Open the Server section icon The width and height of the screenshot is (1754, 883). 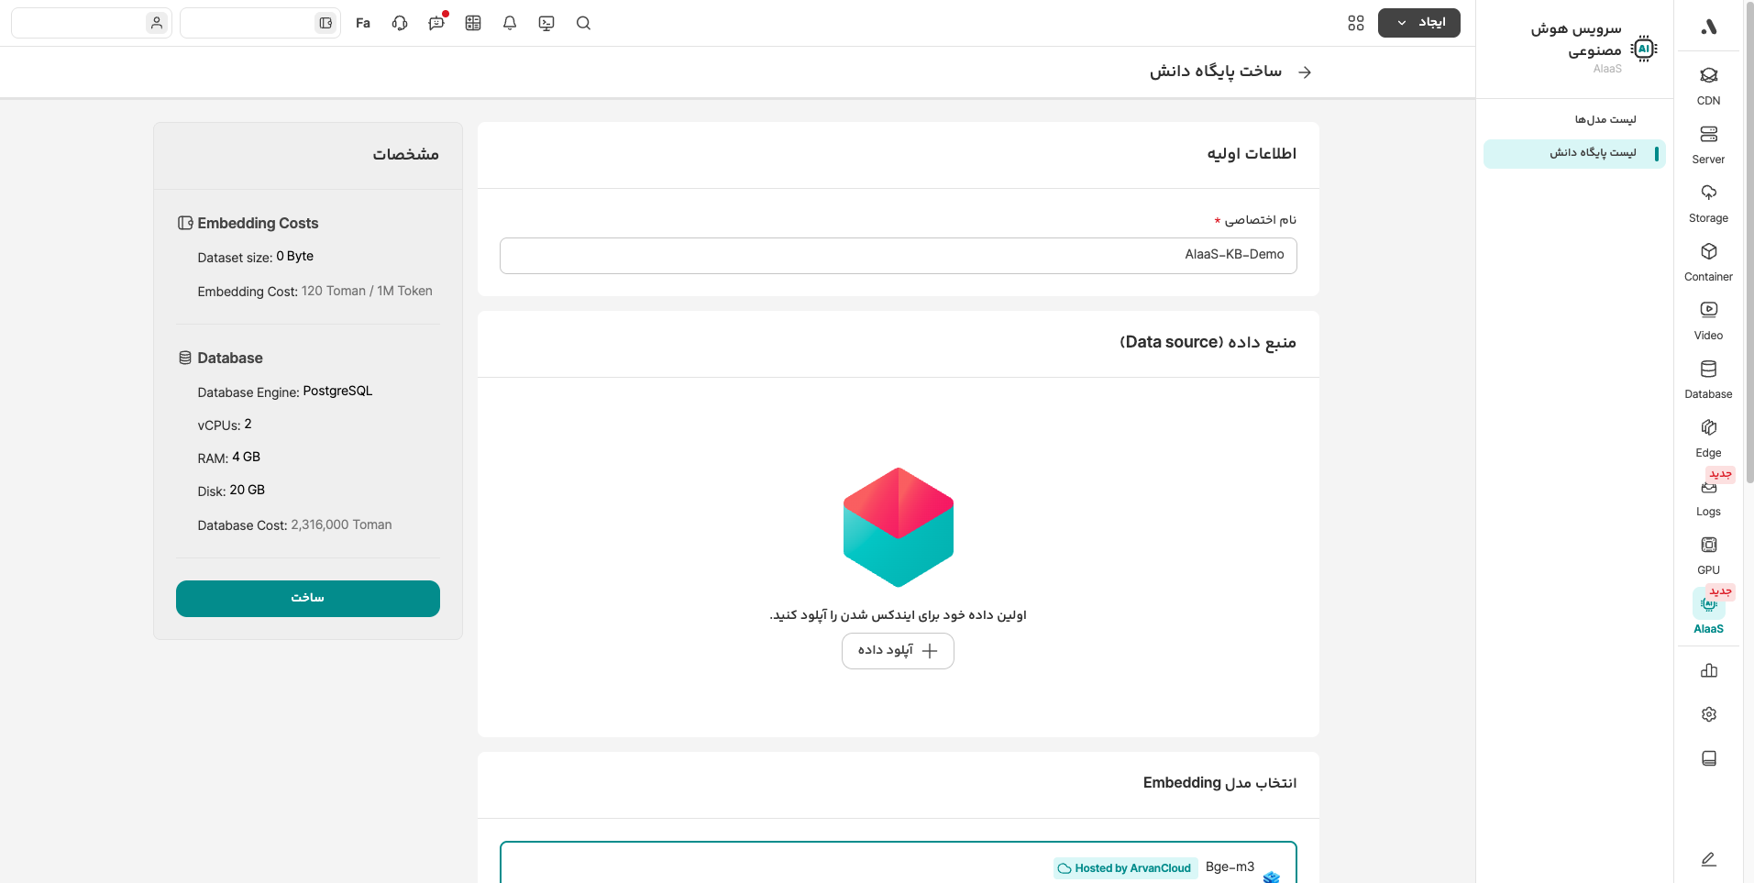[1708, 144]
